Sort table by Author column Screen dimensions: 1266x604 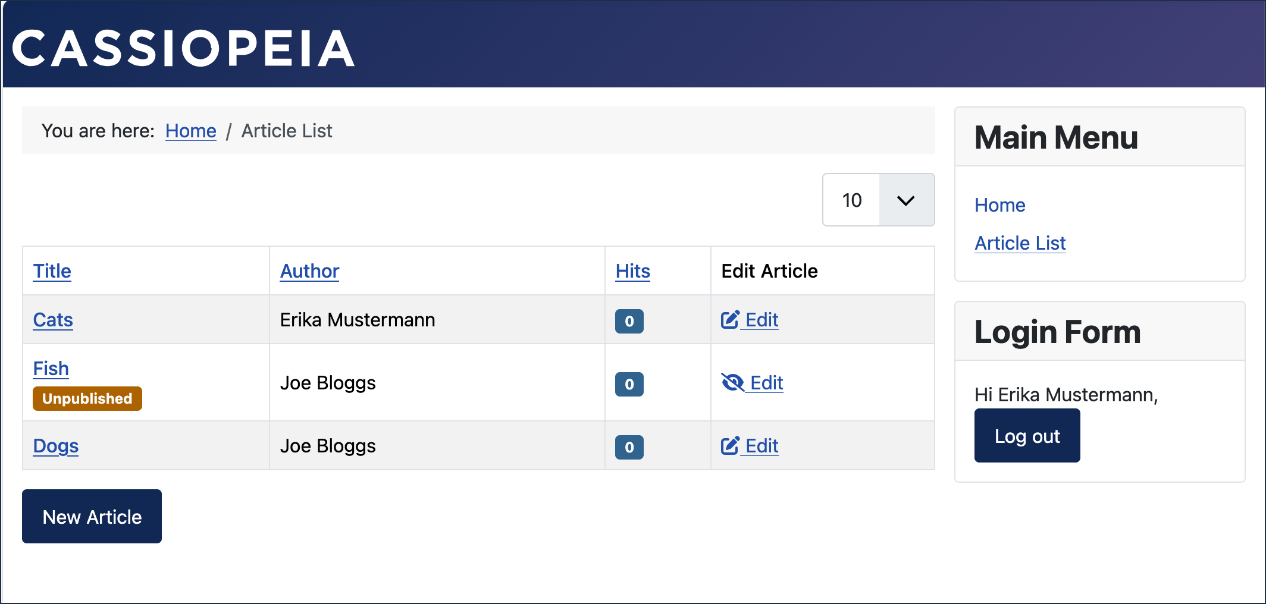coord(309,271)
